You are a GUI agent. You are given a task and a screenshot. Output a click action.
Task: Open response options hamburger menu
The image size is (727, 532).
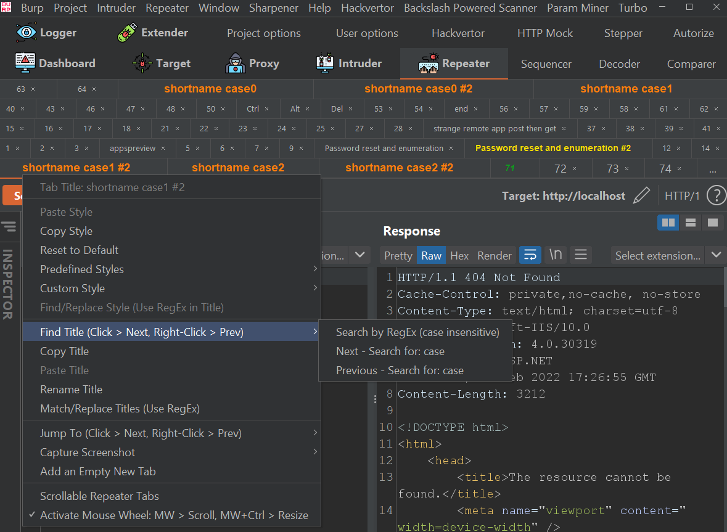point(580,255)
